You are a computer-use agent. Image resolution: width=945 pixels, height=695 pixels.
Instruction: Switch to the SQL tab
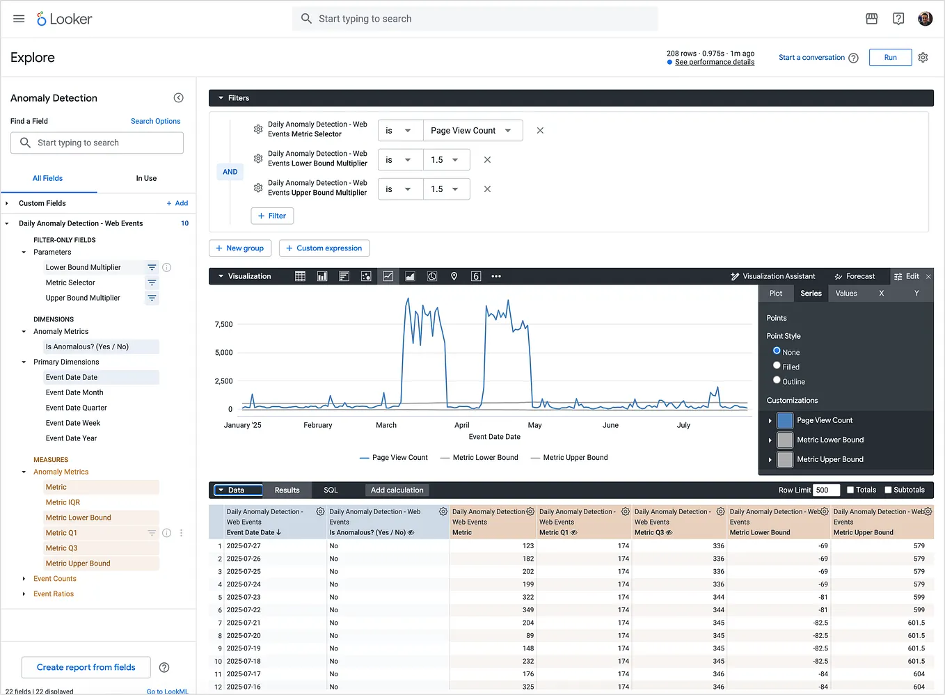(x=331, y=490)
